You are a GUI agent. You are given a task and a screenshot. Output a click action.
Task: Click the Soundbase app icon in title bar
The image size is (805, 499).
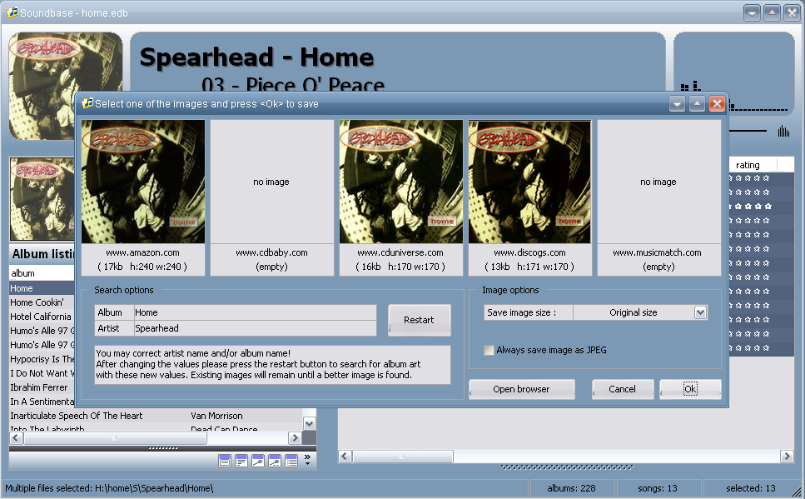coord(12,12)
